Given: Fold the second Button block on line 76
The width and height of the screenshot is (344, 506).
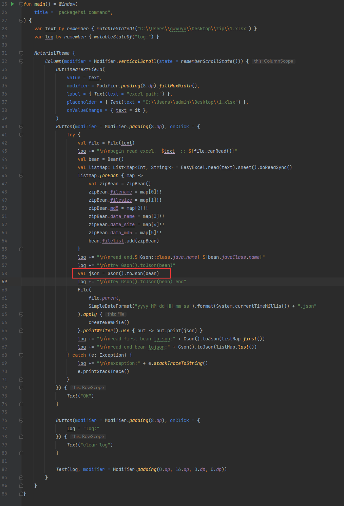Looking at the screenshot, I should 21,420.
